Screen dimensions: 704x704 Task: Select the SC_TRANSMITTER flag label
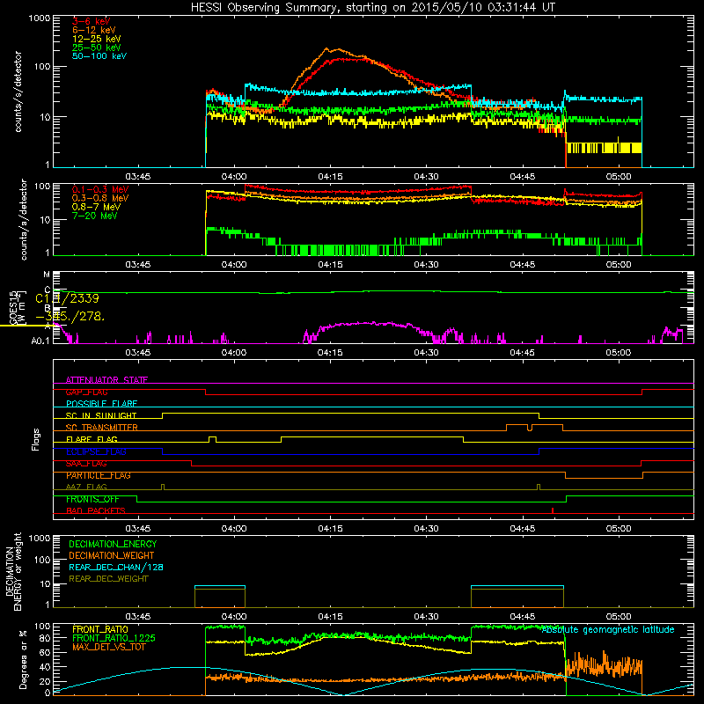tap(102, 428)
